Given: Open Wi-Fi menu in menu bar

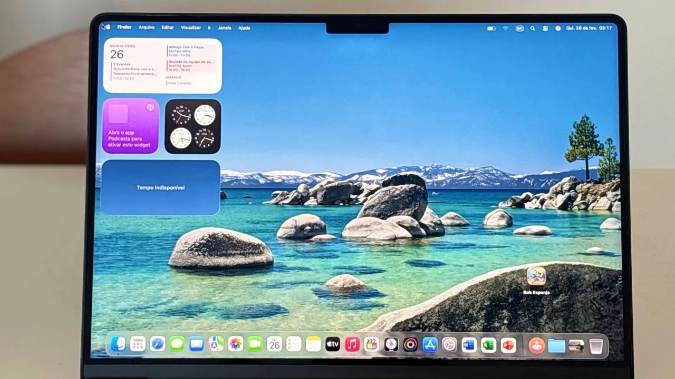Looking at the screenshot, I should [x=505, y=28].
